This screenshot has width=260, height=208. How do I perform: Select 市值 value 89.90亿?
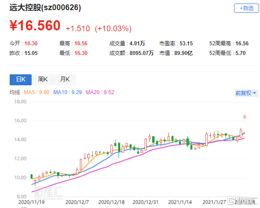pyautogui.click(x=184, y=53)
